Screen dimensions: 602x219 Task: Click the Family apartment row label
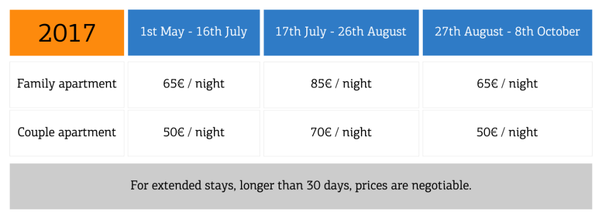[67, 85]
